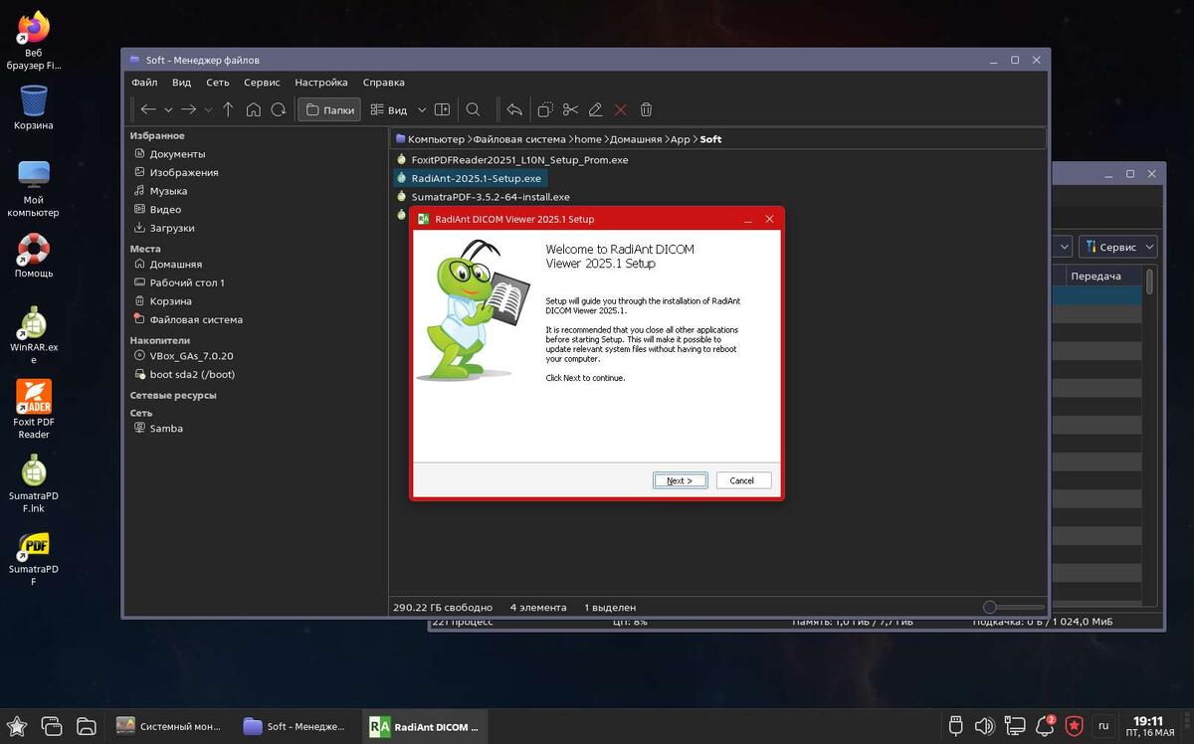Select Видео in sidebar
Viewport: 1194px width, 744px height.
[x=165, y=210]
